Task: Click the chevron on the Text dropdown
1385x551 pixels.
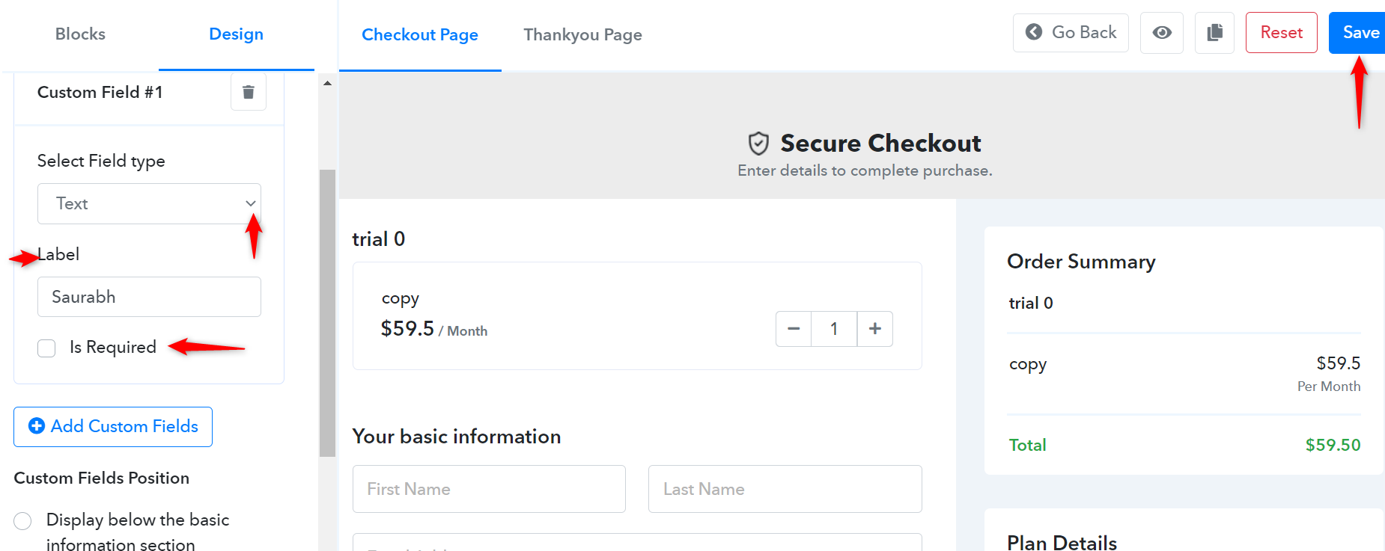Action: [251, 203]
